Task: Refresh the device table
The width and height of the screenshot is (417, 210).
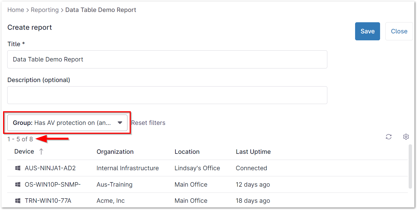Action: 389,137
